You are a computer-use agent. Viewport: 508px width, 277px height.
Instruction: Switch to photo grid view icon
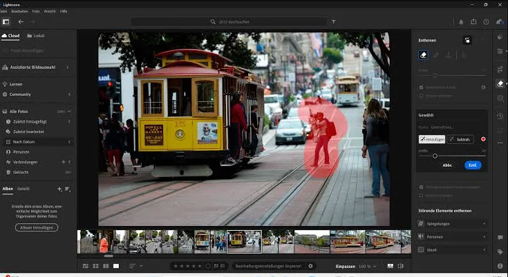[x=86, y=266]
